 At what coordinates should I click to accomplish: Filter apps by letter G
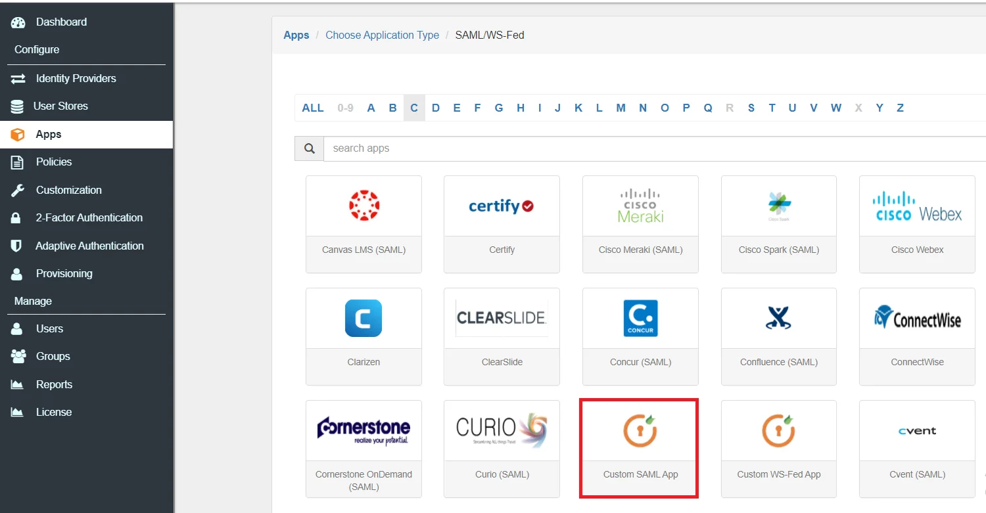pyautogui.click(x=499, y=108)
